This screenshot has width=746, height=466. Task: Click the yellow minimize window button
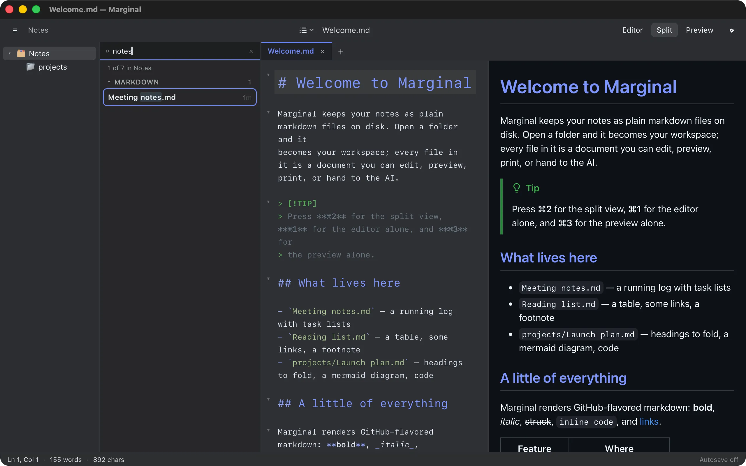[x=23, y=9]
